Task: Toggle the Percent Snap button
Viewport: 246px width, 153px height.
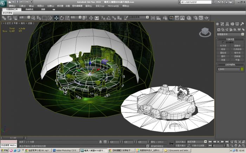Action: coord(114,18)
